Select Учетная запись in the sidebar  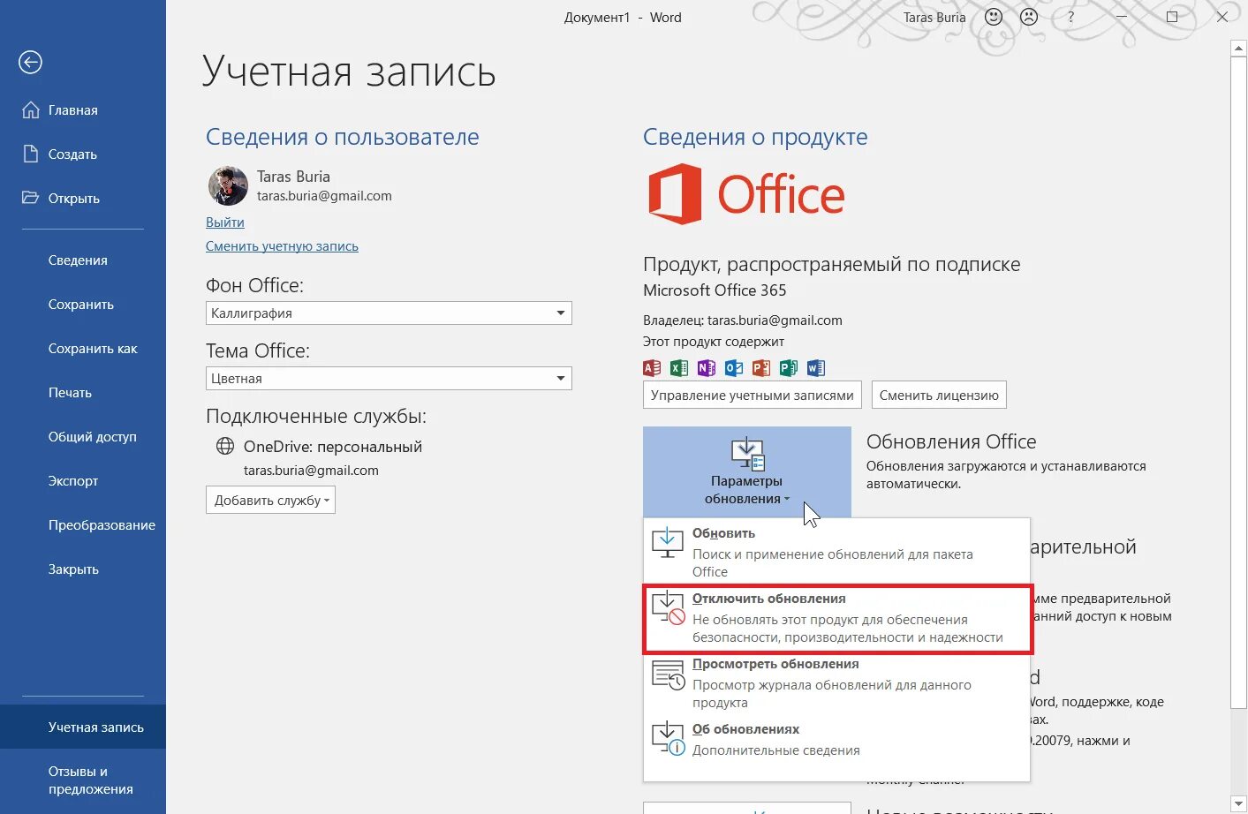pyautogui.click(x=83, y=727)
